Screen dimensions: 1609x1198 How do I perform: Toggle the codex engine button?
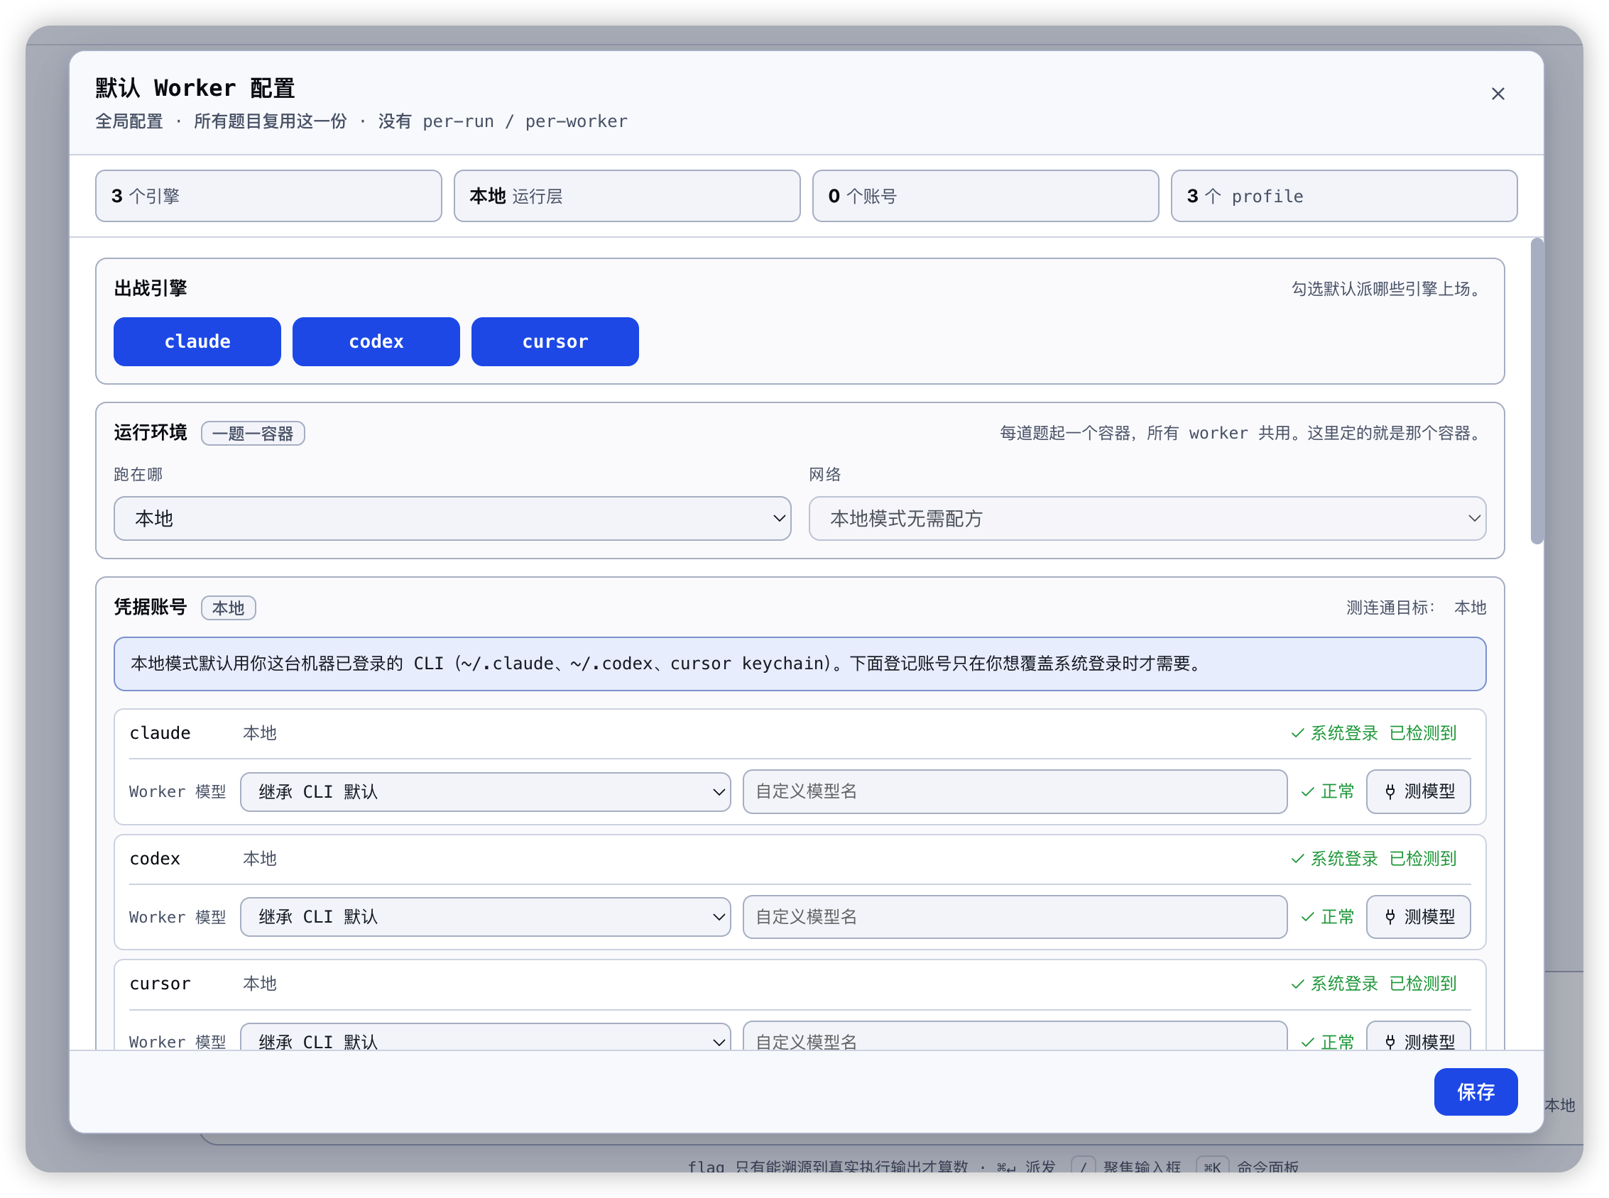[x=376, y=341]
